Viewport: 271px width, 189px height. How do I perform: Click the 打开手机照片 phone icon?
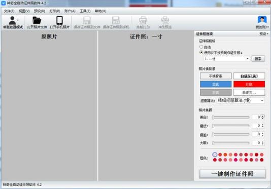click(59, 20)
